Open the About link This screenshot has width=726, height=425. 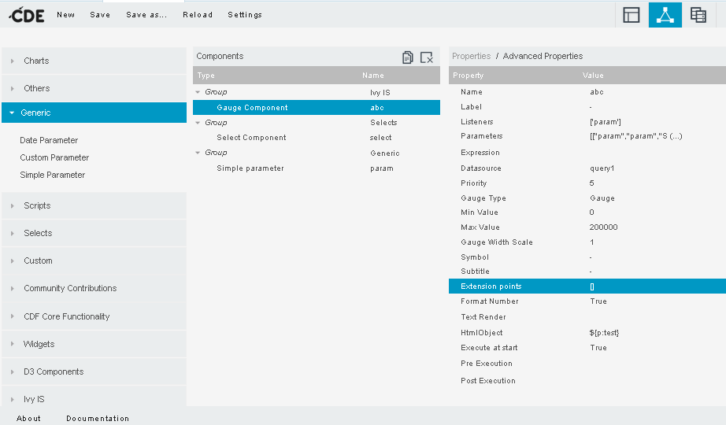28,419
